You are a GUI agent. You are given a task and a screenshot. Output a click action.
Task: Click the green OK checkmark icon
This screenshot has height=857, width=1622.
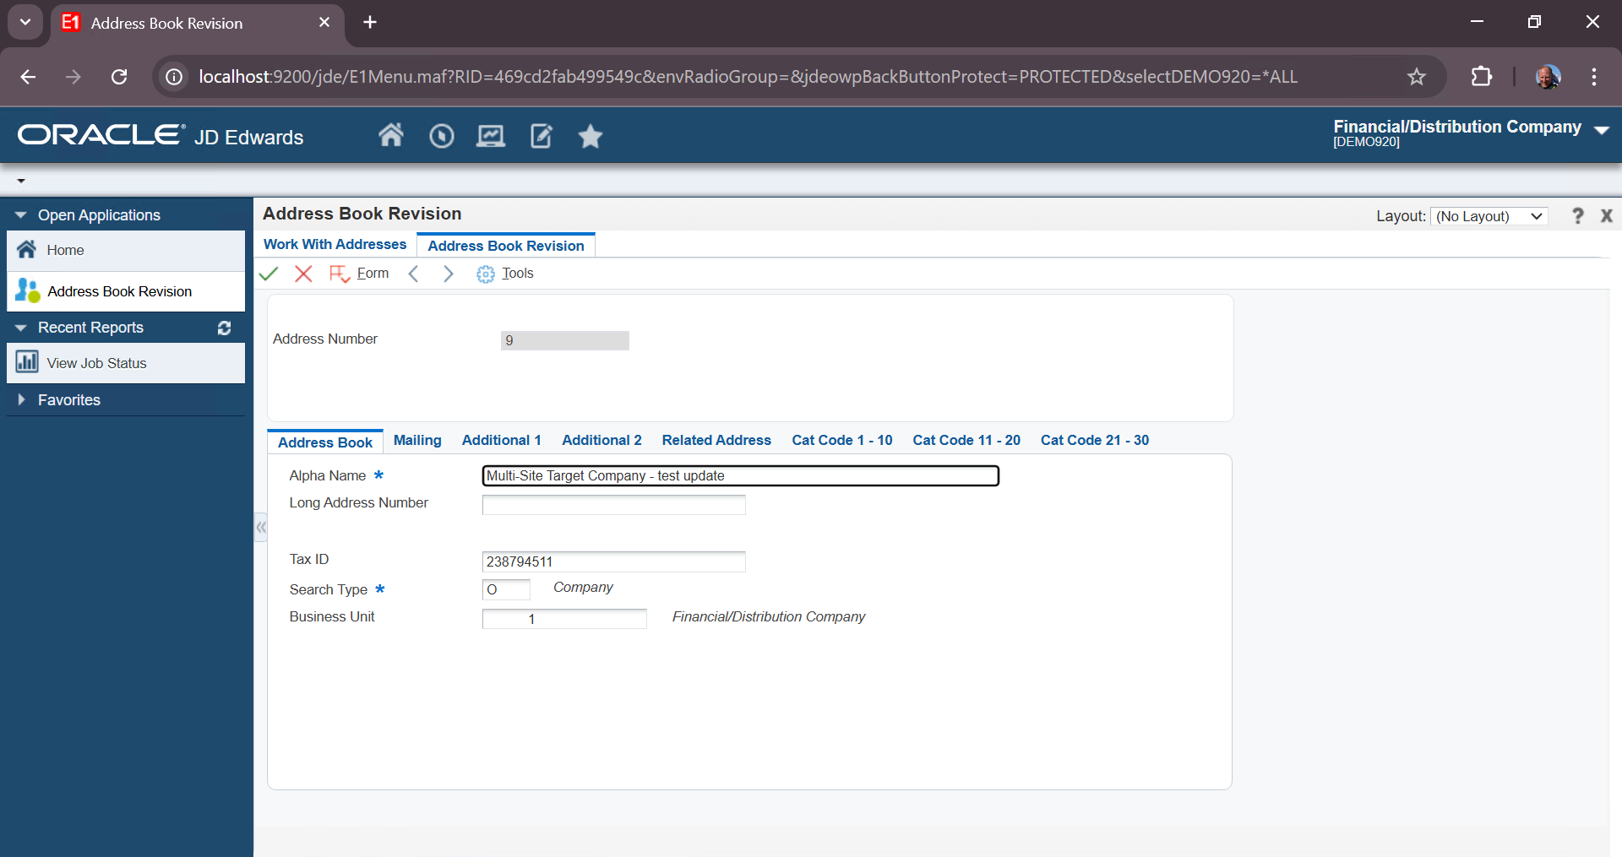click(x=269, y=274)
